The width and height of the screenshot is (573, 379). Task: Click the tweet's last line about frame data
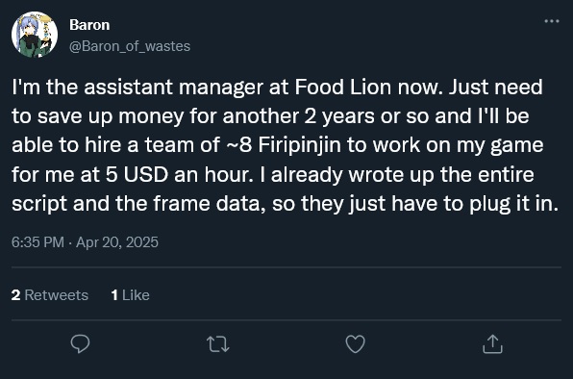[x=285, y=204]
